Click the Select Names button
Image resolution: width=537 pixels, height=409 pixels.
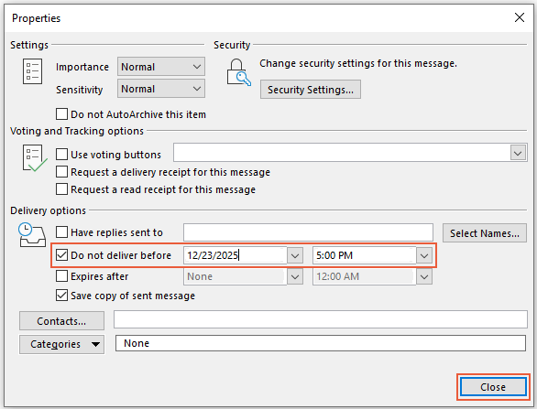click(484, 233)
